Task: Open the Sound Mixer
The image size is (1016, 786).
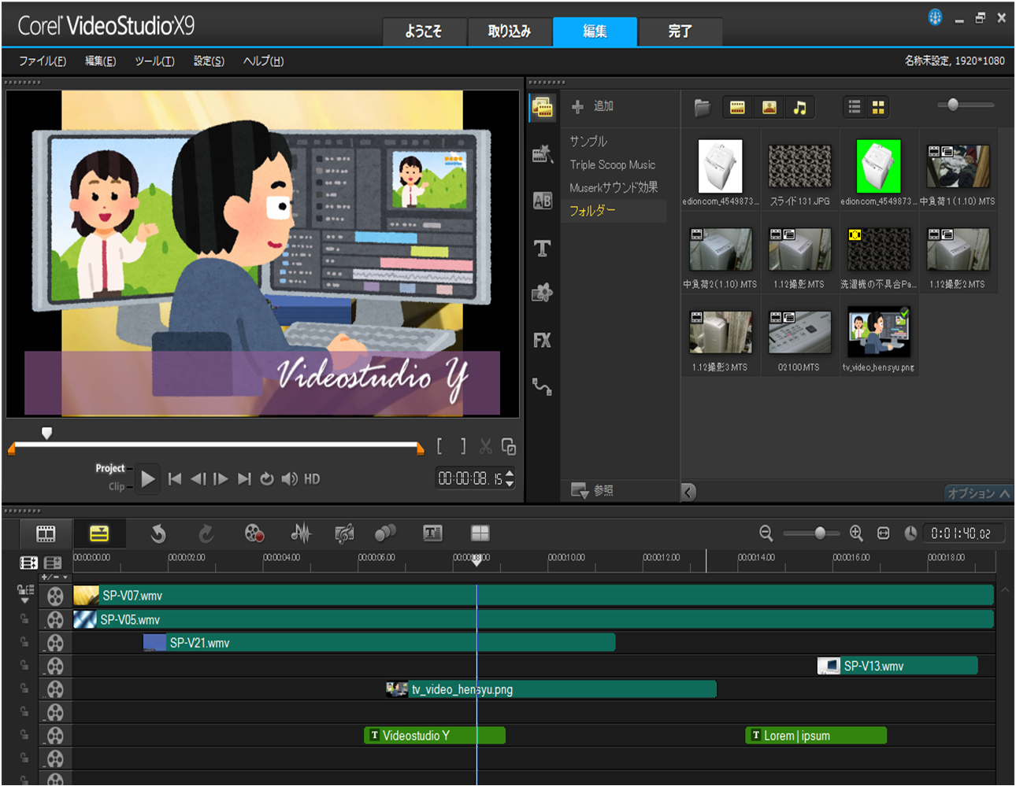Action: [300, 533]
